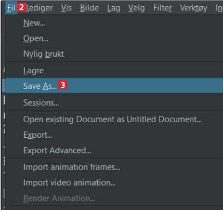
Task: Choose Export... menu item
Action: pyautogui.click(x=114, y=135)
